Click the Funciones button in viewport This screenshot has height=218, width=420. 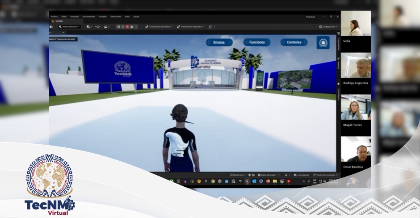(257, 42)
